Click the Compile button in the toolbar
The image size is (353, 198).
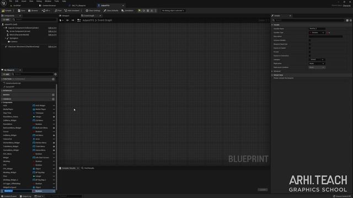[x=7, y=10]
